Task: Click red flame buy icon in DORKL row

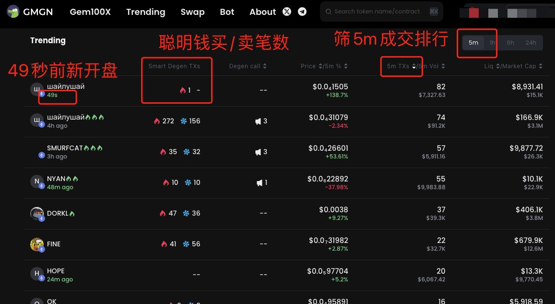Action: click(x=163, y=213)
